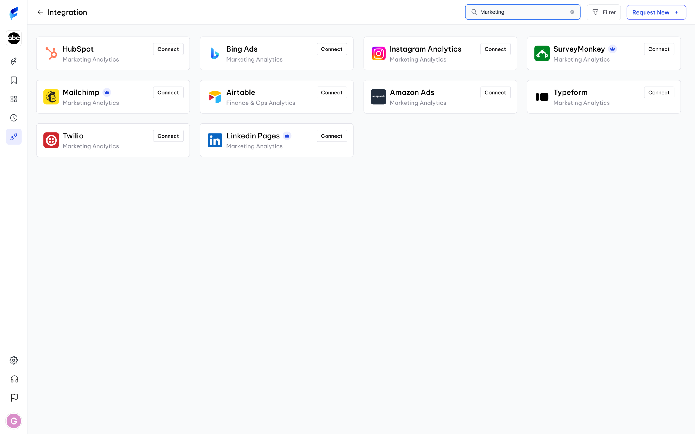Click the crown badge next to Mailchimp

[x=106, y=92]
